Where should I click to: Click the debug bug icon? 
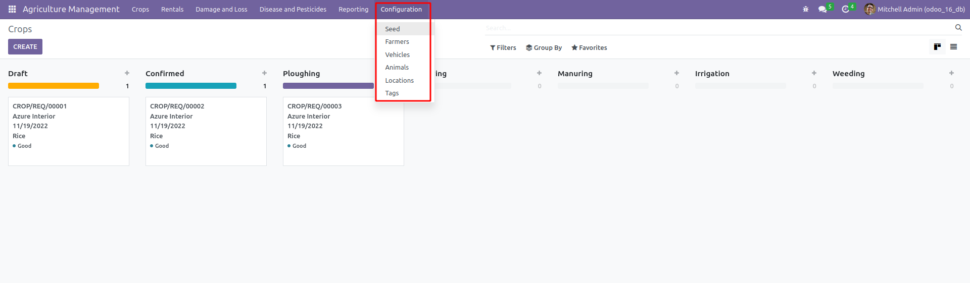point(806,9)
